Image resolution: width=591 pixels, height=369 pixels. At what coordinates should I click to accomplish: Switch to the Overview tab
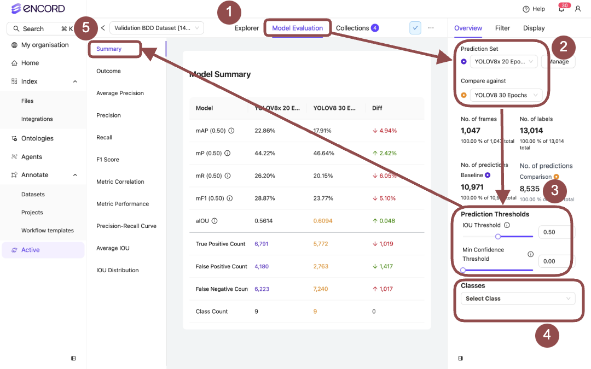coord(468,28)
